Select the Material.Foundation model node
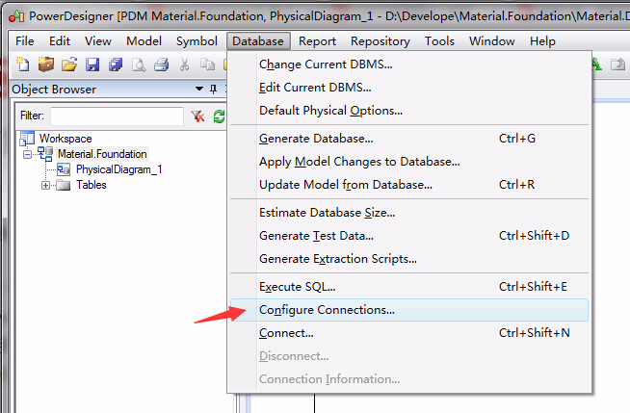Image resolution: width=630 pixels, height=413 pixels. pos(102,154)
